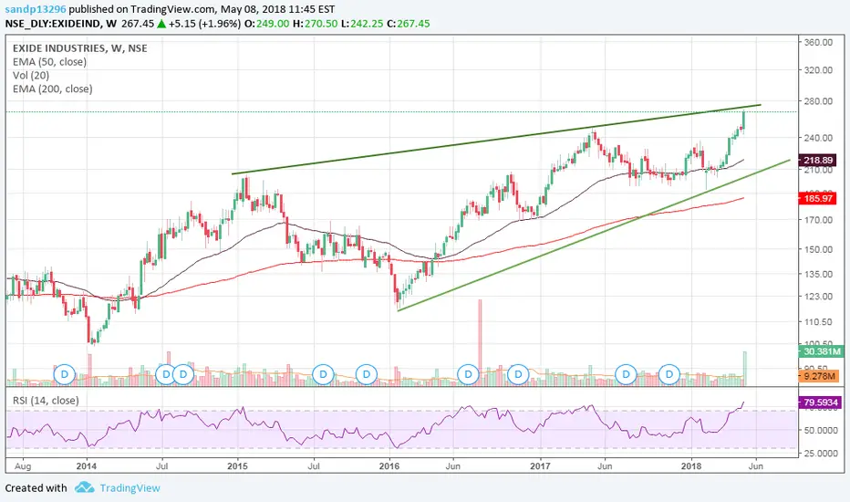Screen dimensions: 850x502
Task: Click the 240.00 price axis label
Action: [819, 138]
